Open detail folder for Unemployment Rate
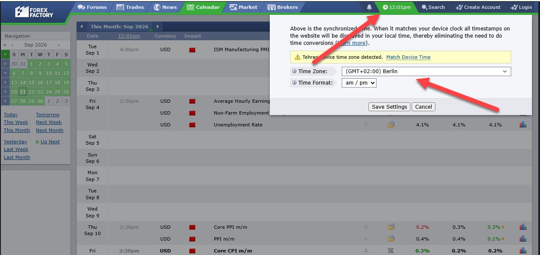The height and width of the screenshot is (255, 540). click(390, 125)
